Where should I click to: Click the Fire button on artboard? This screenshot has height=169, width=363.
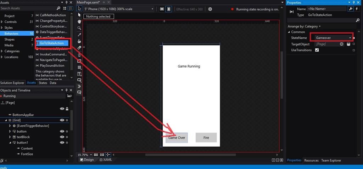[206, 138]
